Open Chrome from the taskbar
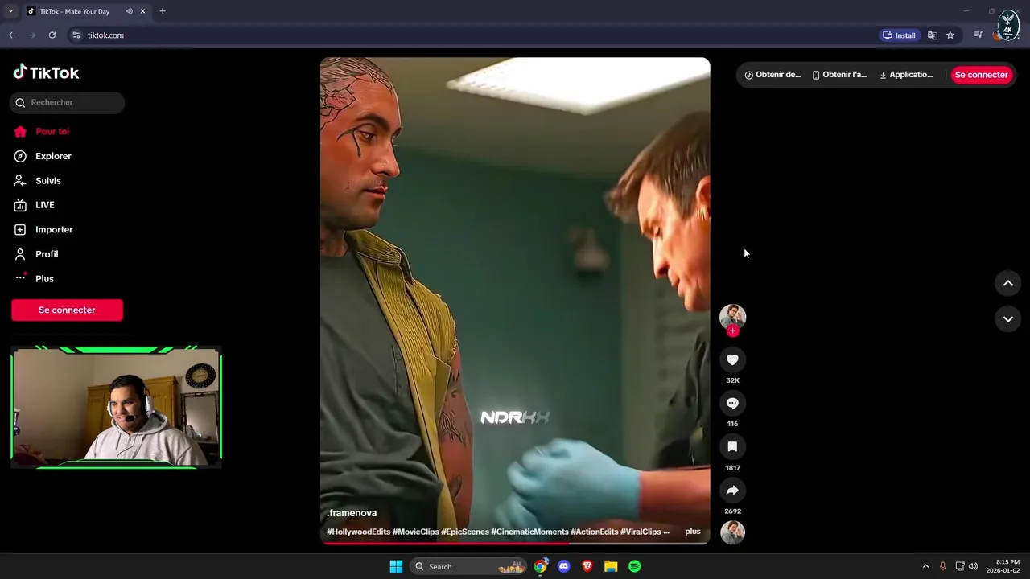This screenshot has height=579, width=1030. coord(541,566)
